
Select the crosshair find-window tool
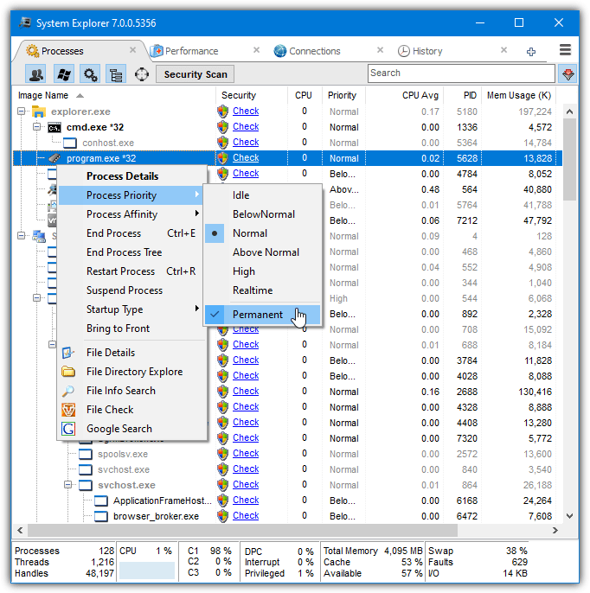[142, 74]
